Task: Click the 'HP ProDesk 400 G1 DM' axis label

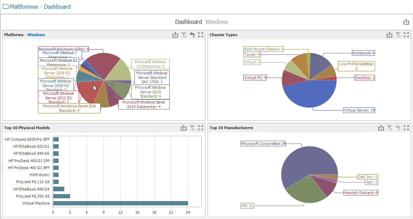Action: [x=29, y=161]
